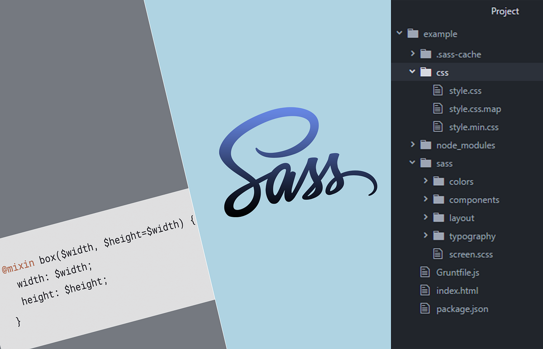Image resolution: width=543 pixels, height=349 pixels.
Task: Click the Project panel title
Action: [505, 11]
